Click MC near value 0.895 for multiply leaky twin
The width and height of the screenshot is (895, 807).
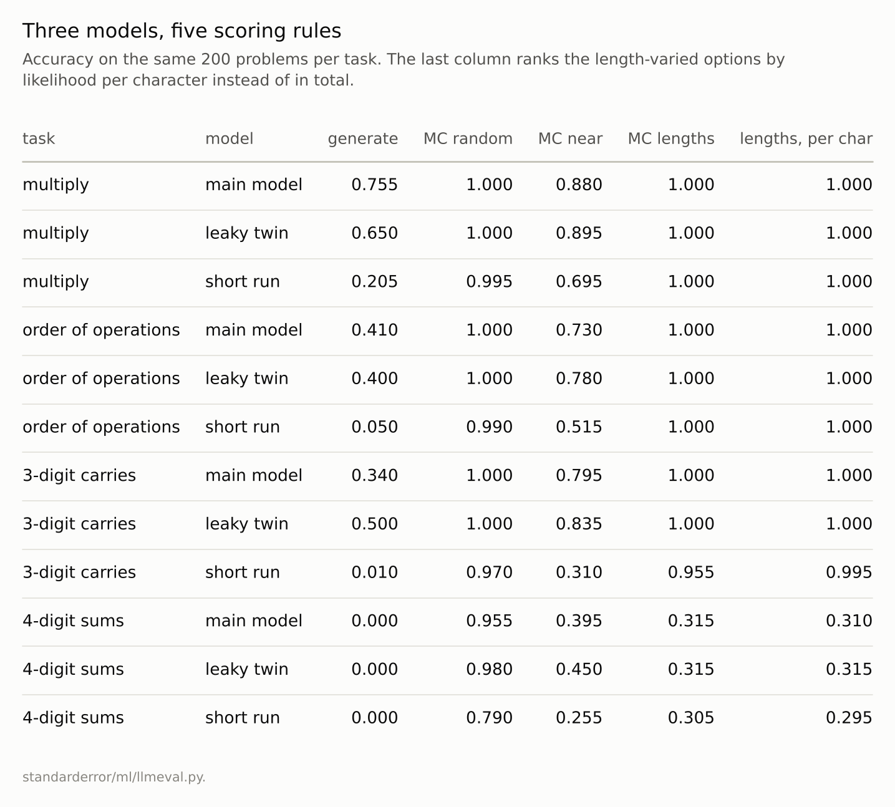[x=579, y=233]
